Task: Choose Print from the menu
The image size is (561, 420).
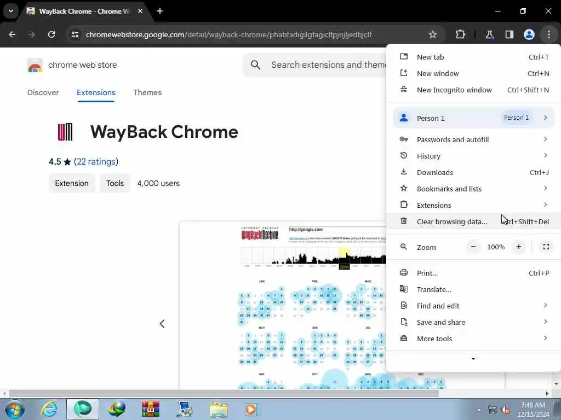Action: (x=473, y=273)
